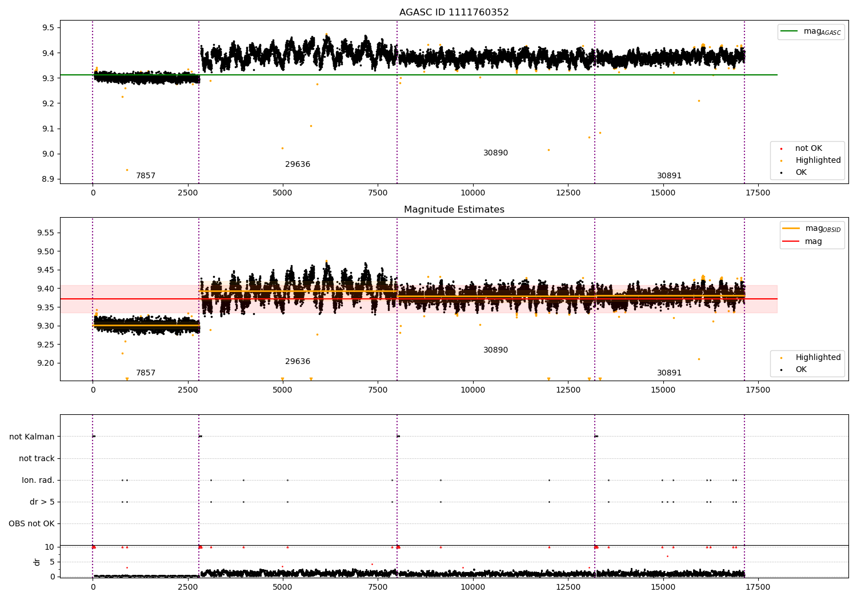857x600 pixels.
Task: Click the 7857 obsid label in top plot
Action: [x=146, y=176]
